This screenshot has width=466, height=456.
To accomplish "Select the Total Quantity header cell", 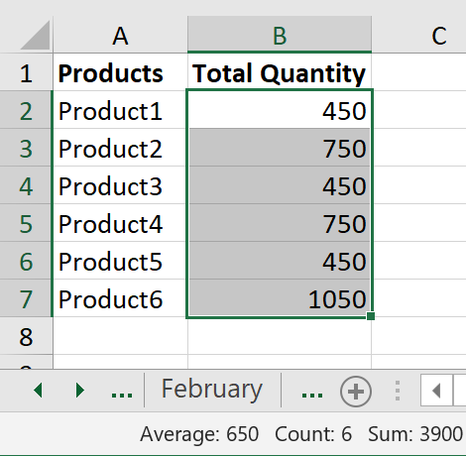I will point(280,72).
